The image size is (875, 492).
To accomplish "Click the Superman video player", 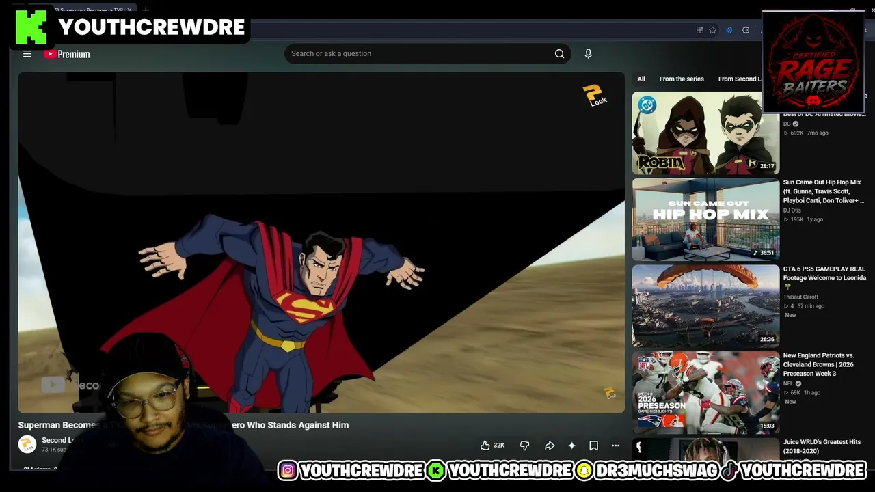I will click(x=321, y=243).
